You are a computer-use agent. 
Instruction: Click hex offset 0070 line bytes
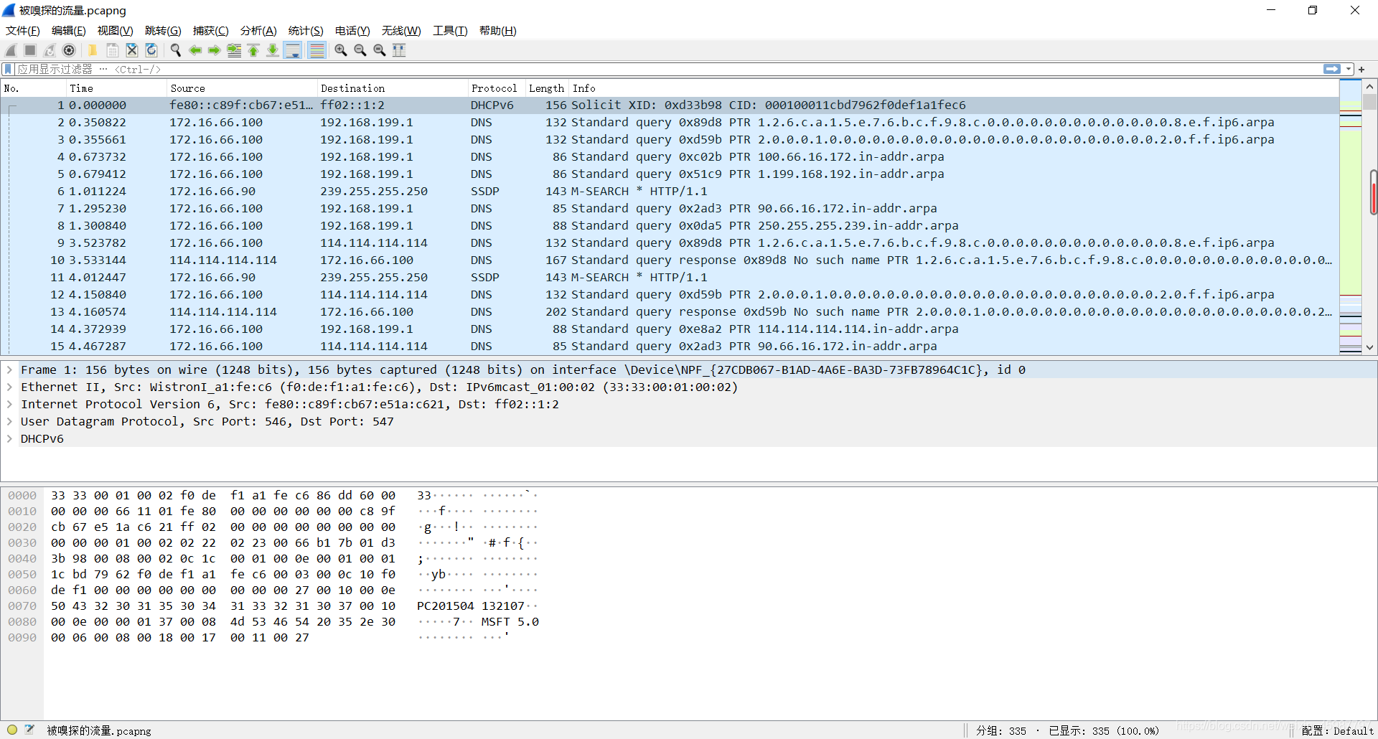coord(223,606)
